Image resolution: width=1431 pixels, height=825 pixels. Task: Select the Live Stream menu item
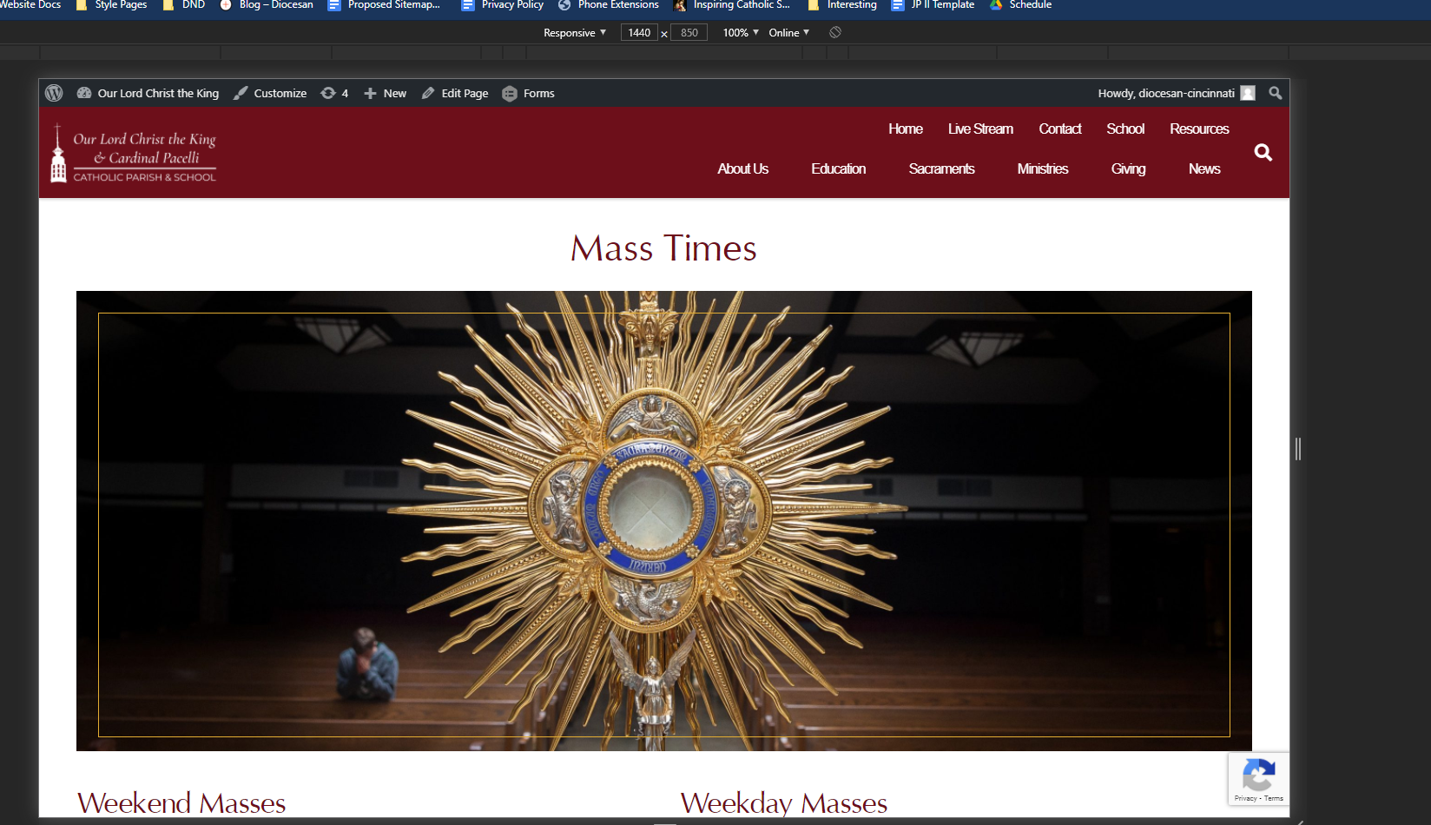coord(980,129)
